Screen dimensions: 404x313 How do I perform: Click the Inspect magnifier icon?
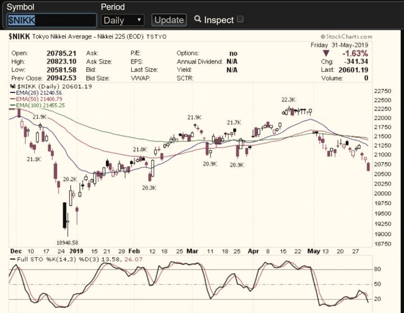pyautogui.click(x=198, y=19)
